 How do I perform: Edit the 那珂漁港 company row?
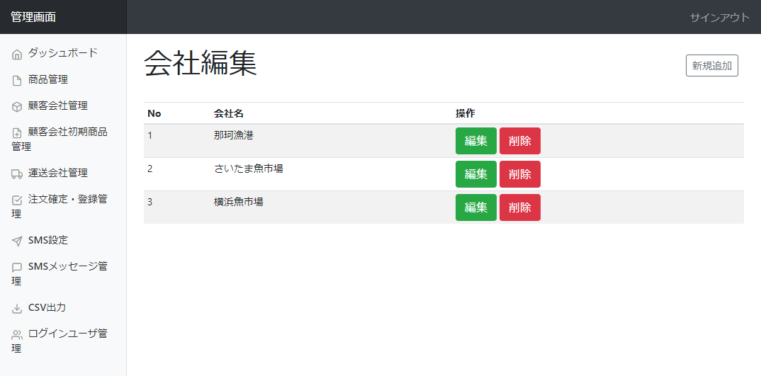point(475,141)
